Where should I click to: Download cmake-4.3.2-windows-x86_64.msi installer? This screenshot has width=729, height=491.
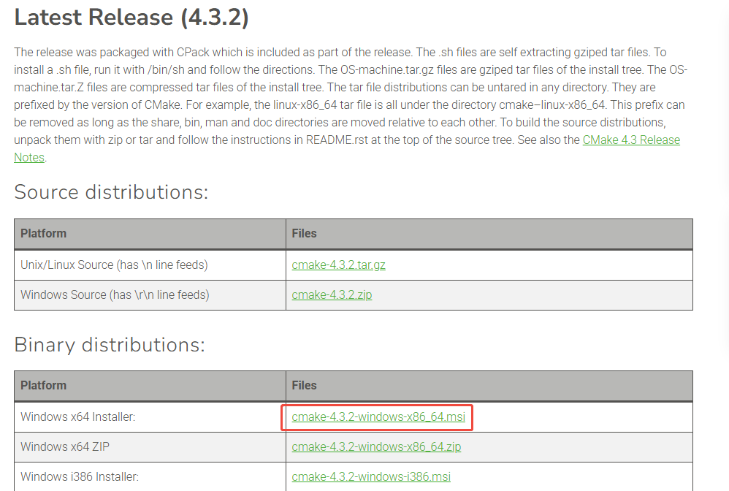378,417
